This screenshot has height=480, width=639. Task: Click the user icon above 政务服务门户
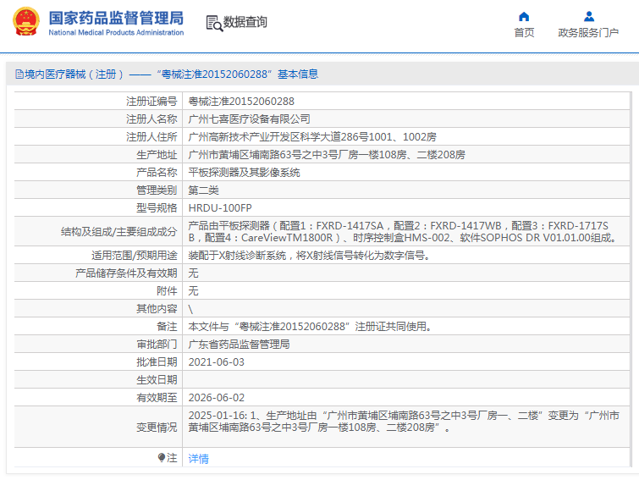(588, 17)
